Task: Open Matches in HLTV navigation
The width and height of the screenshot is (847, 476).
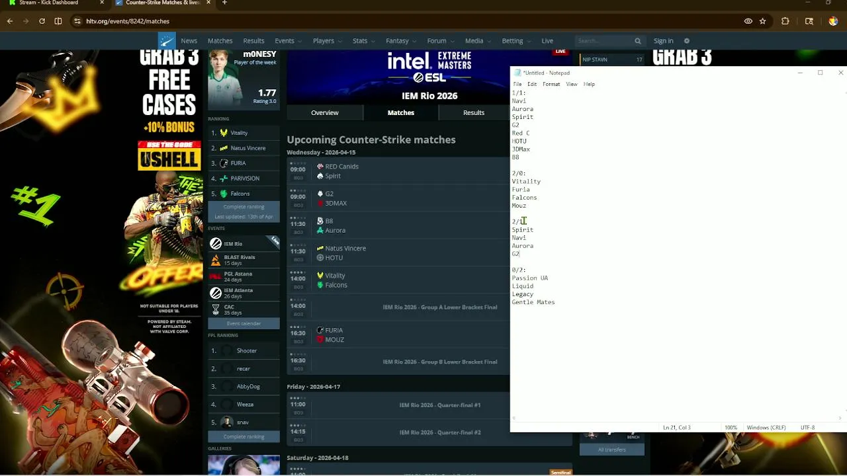Action: [x=220, y=41]
